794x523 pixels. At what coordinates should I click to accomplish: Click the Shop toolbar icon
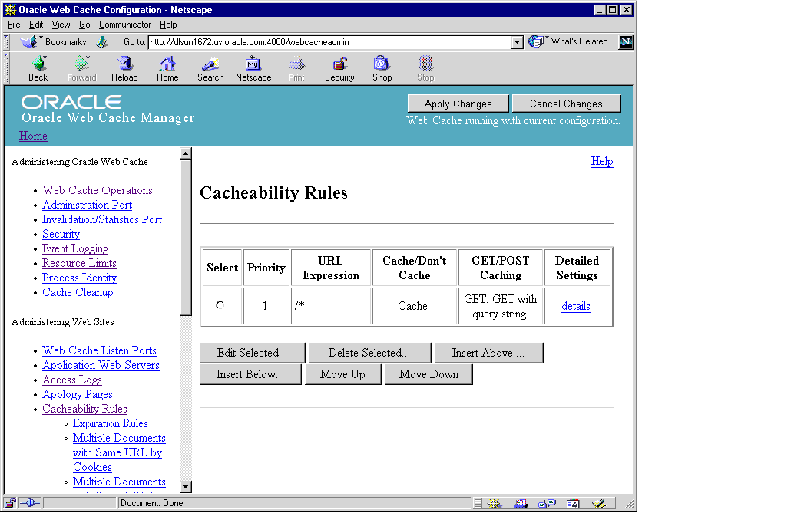click(382, 69)
